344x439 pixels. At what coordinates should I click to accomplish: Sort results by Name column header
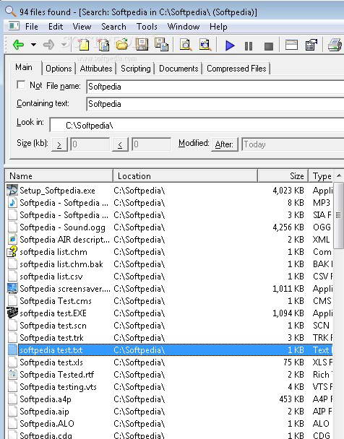[59, 176]
